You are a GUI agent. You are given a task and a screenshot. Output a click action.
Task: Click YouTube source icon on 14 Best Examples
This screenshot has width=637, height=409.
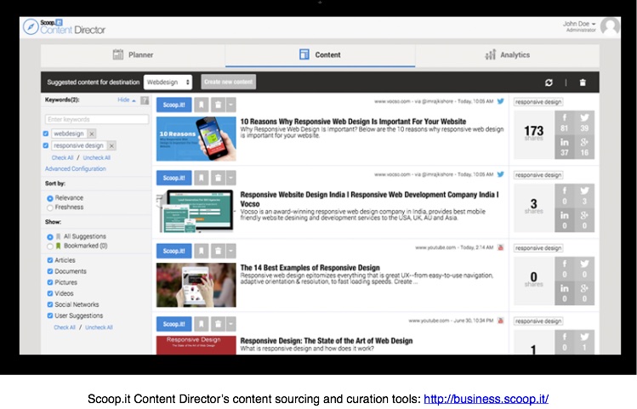tap(500, 247)
